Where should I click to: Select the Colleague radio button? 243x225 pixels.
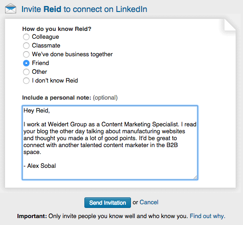click(x=26, y=37)
